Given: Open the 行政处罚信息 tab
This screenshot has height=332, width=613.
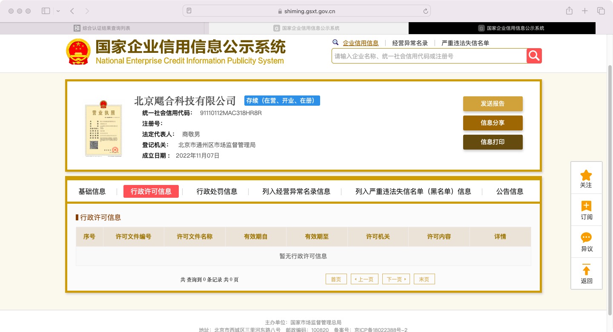Looking at the screenshot, I should [x=217, y=191].
